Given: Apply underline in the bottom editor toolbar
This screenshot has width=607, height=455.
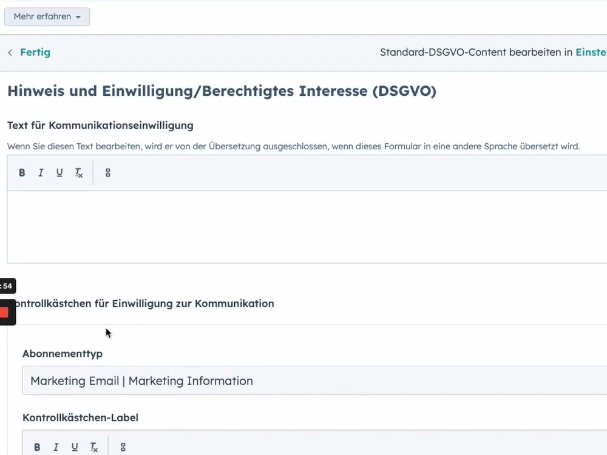Looking at the screenshot, I should [74, 447].
